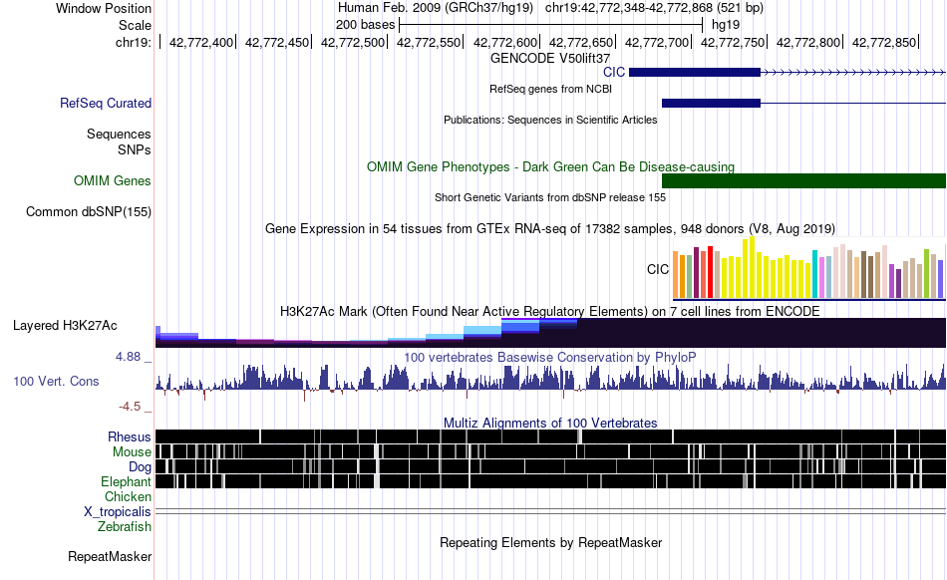Click the PhyloP conservation wiggle graph
The width and height of the screenshot is (947, 580).
(x=550, y=382)
